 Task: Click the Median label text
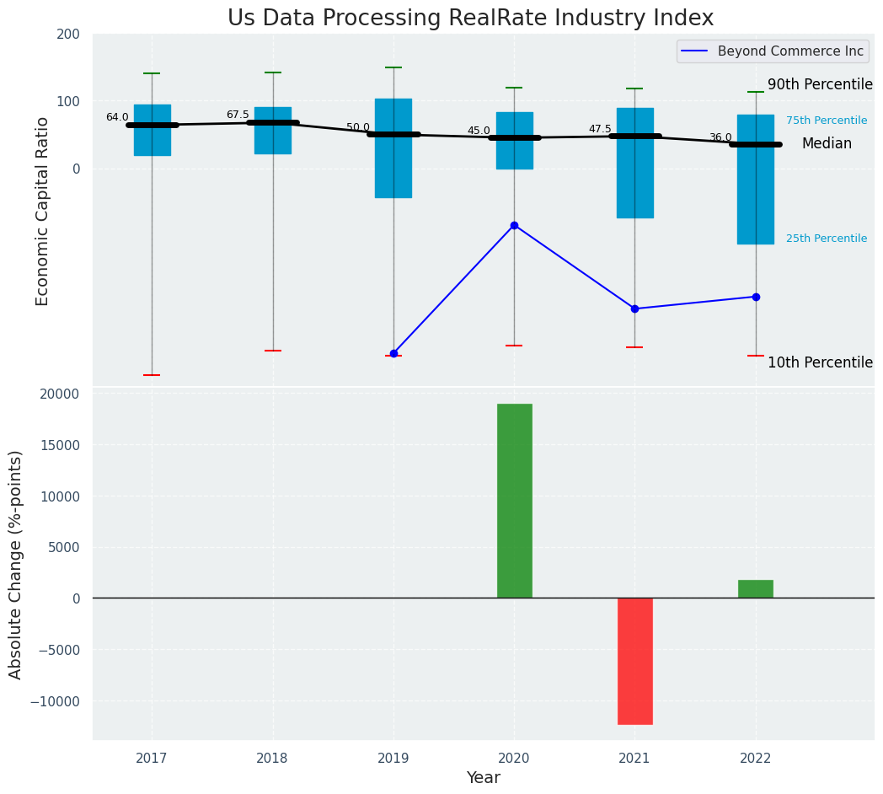point(827,144)
